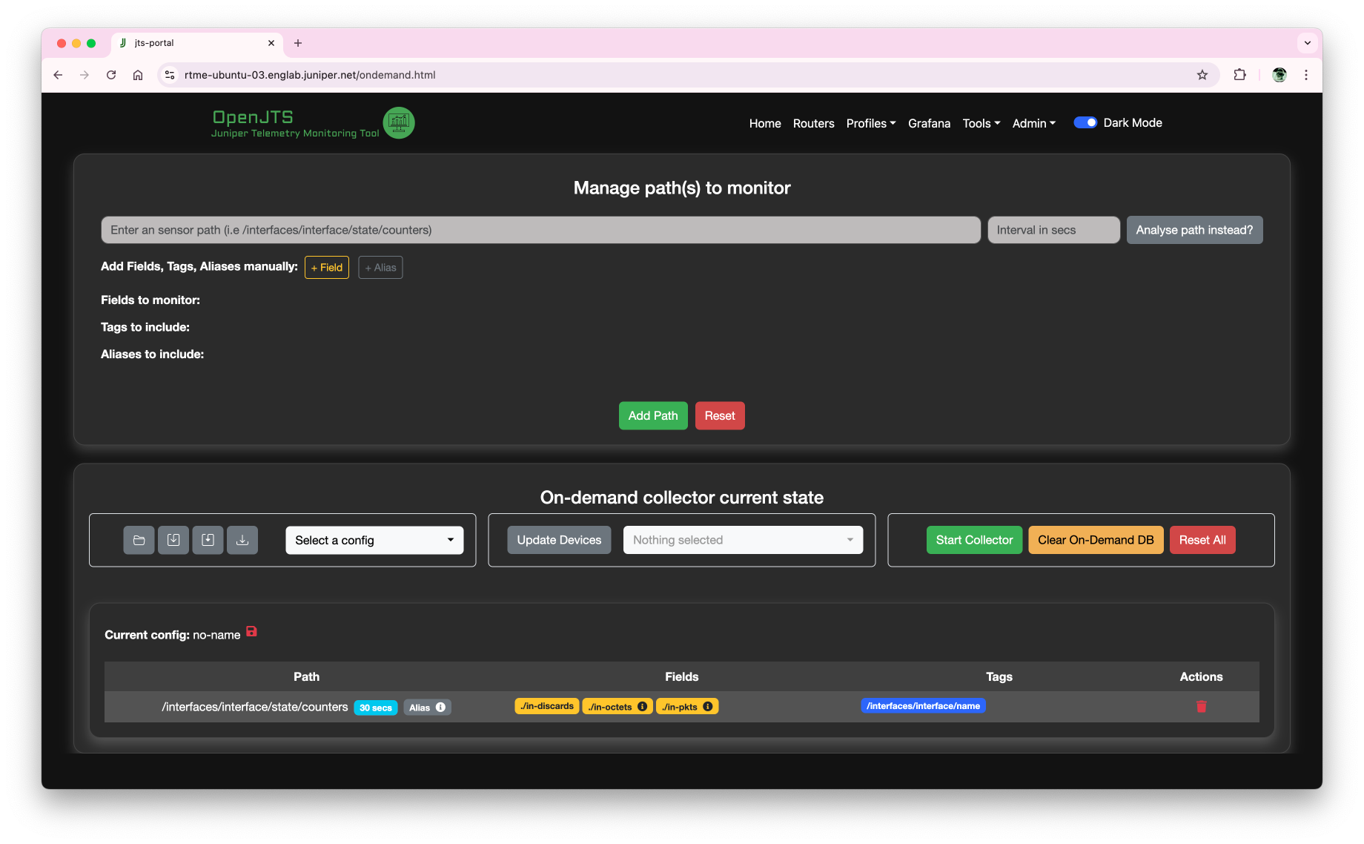The width and height of the screenshot is (1364, 844).
Task: Click the red save config icon
Action: (x=251, y=631)
